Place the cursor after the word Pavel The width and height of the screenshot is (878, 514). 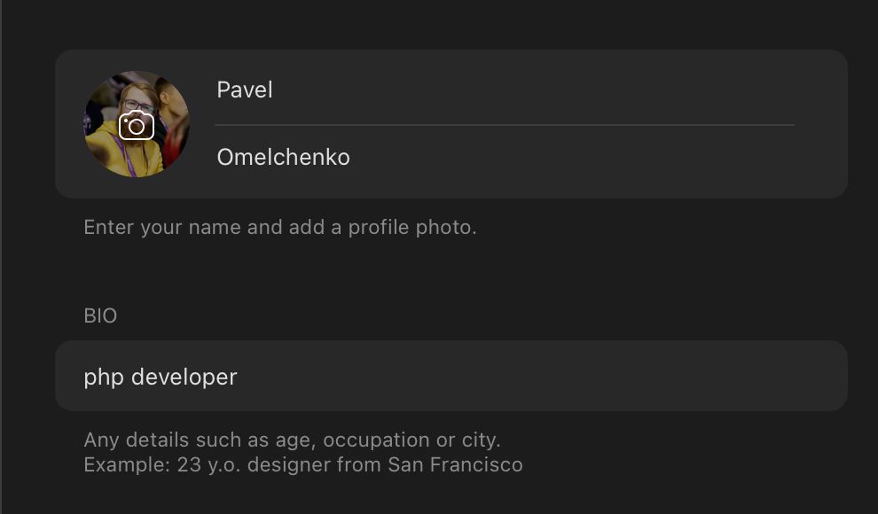274,90
